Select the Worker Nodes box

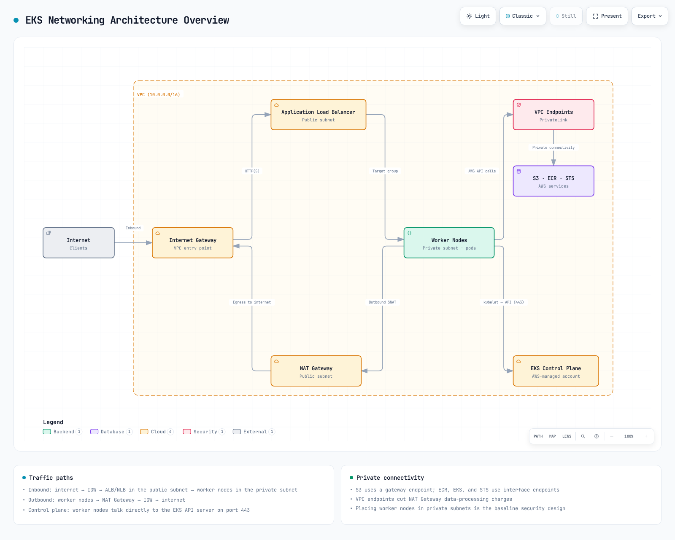click(x=449, y=243)
